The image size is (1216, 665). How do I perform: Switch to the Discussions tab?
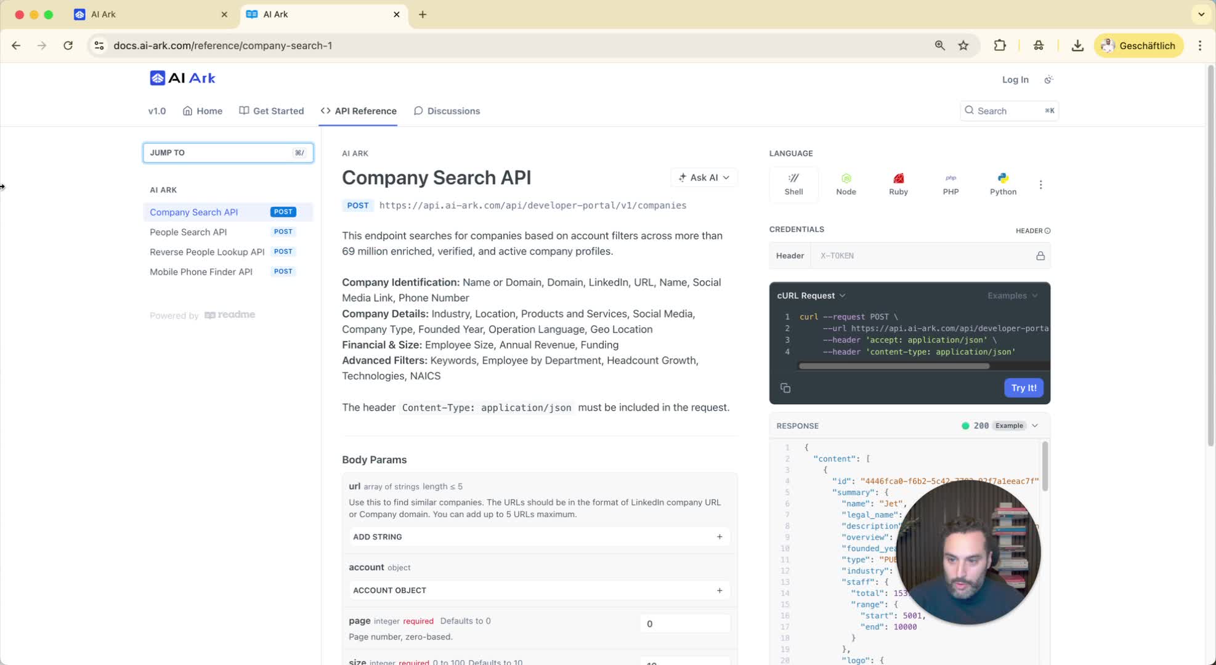pos(447,111)
